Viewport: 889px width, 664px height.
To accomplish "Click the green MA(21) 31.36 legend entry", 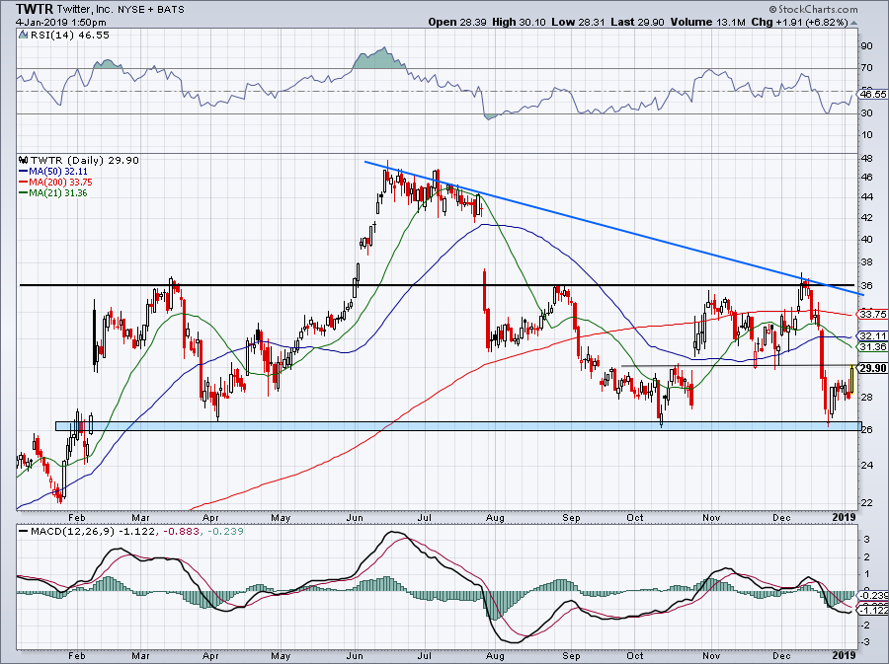I will (53, 193).
